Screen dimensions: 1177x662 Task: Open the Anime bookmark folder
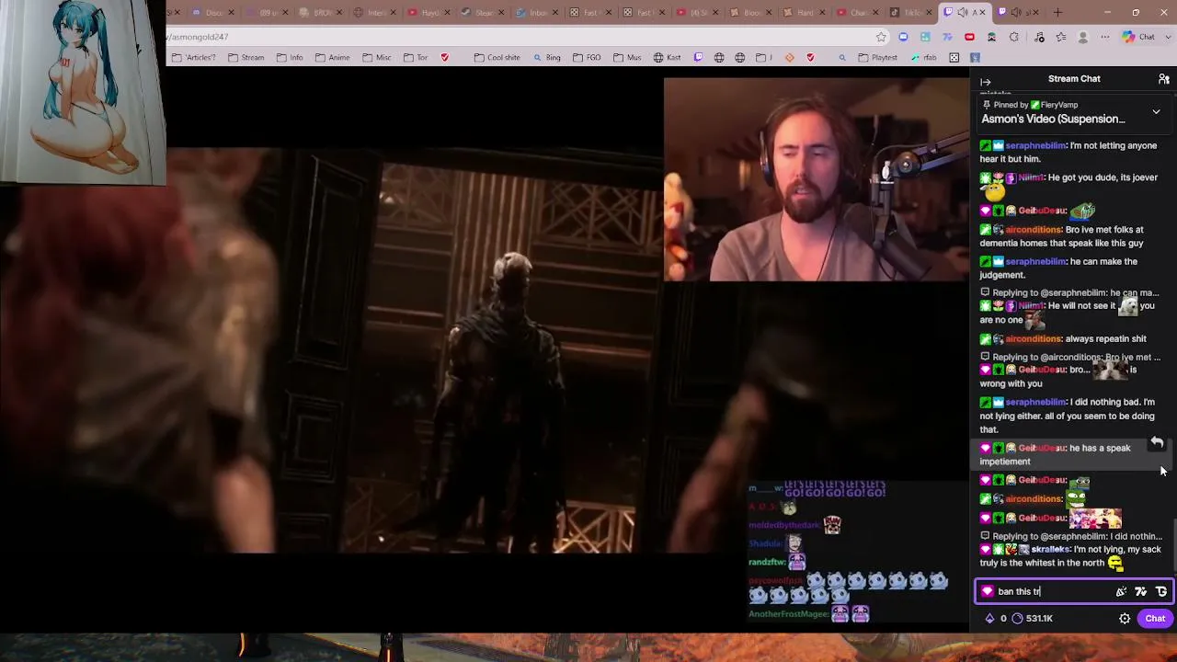tap(332, 58)
